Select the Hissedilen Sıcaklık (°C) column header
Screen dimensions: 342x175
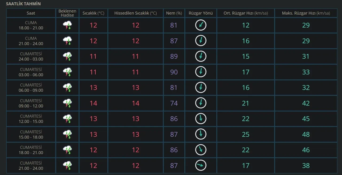(135, 13)
